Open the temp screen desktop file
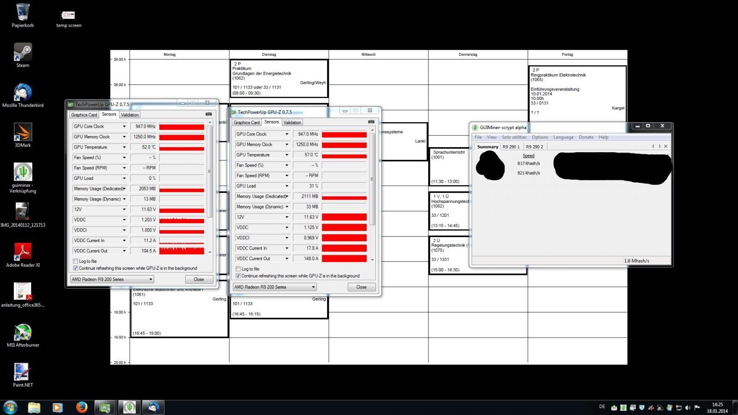The image size is (738, 415). coord(68,18)
